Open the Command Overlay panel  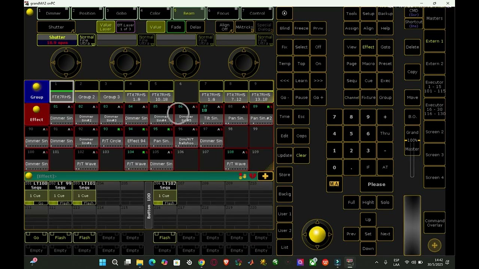click(434, 223)
